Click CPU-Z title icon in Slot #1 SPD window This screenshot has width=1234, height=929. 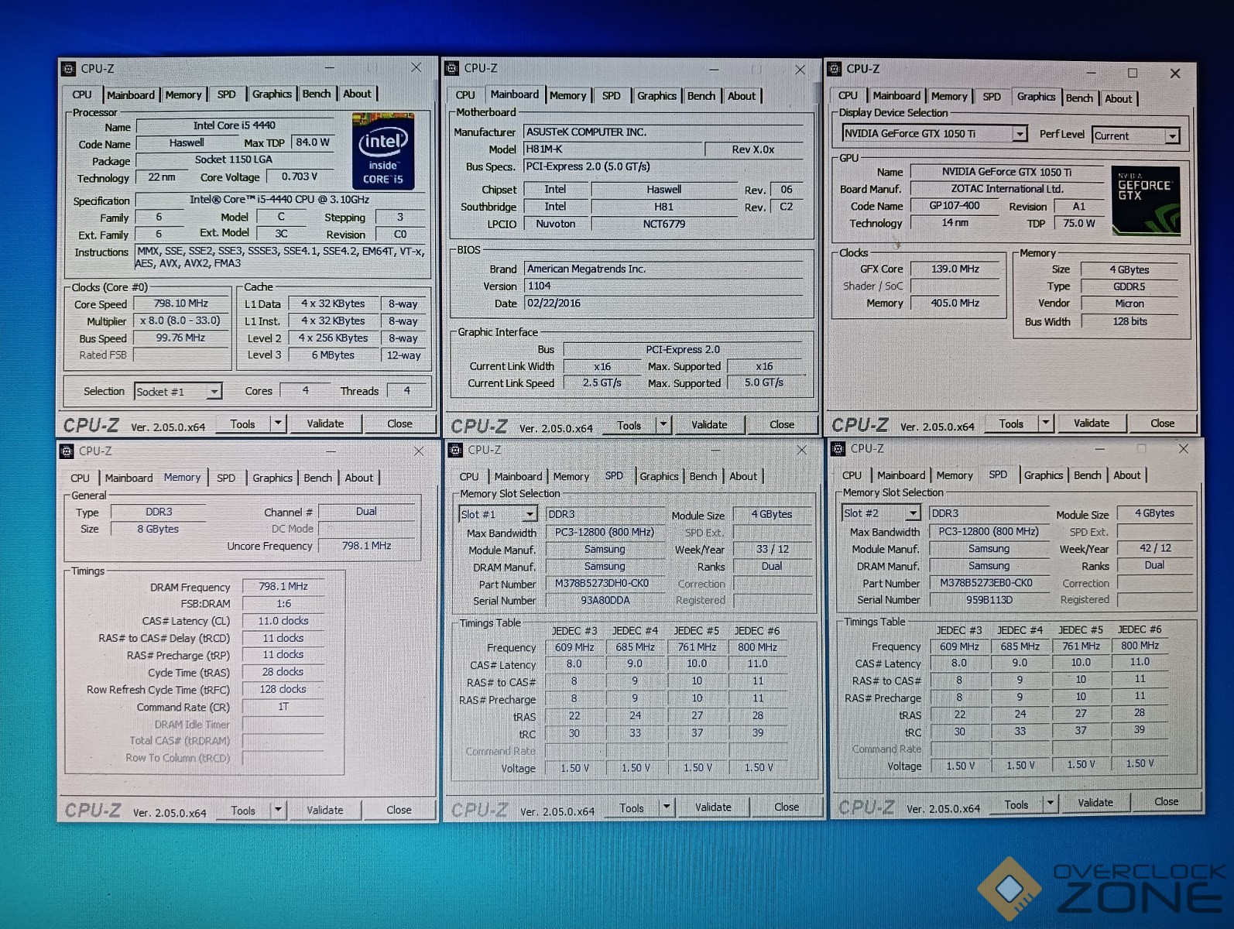(455, 450)
